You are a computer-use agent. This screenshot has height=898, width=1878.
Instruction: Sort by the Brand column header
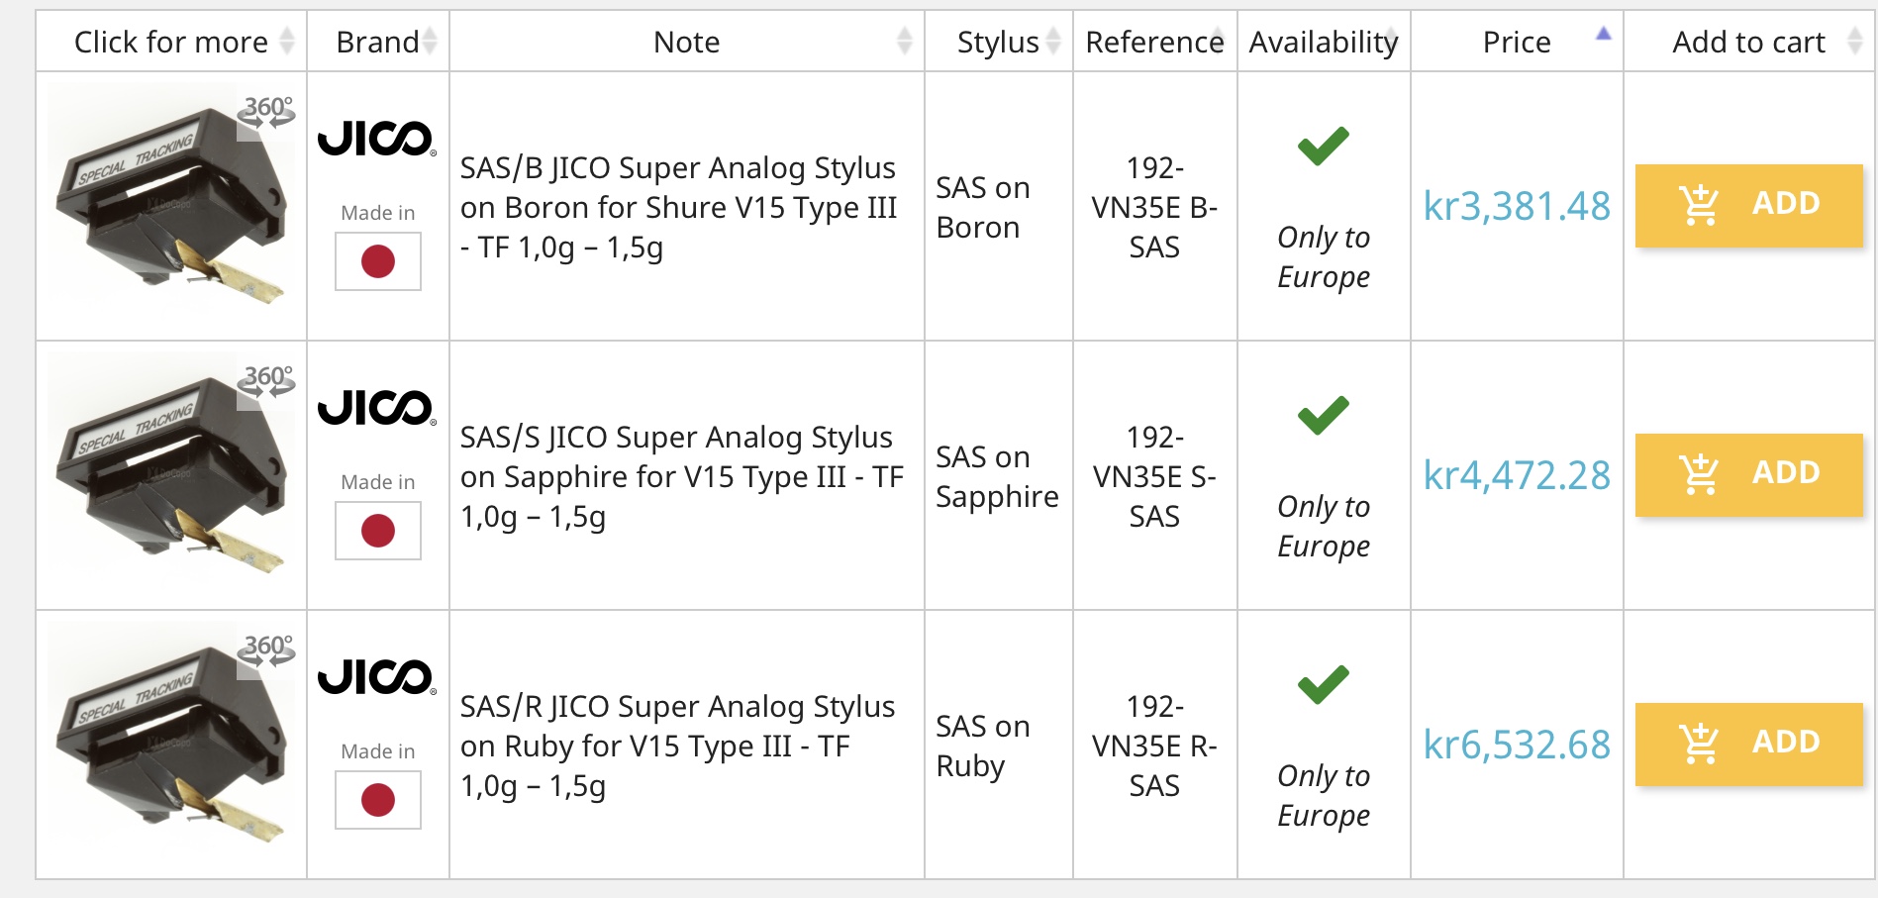point(377,42)
